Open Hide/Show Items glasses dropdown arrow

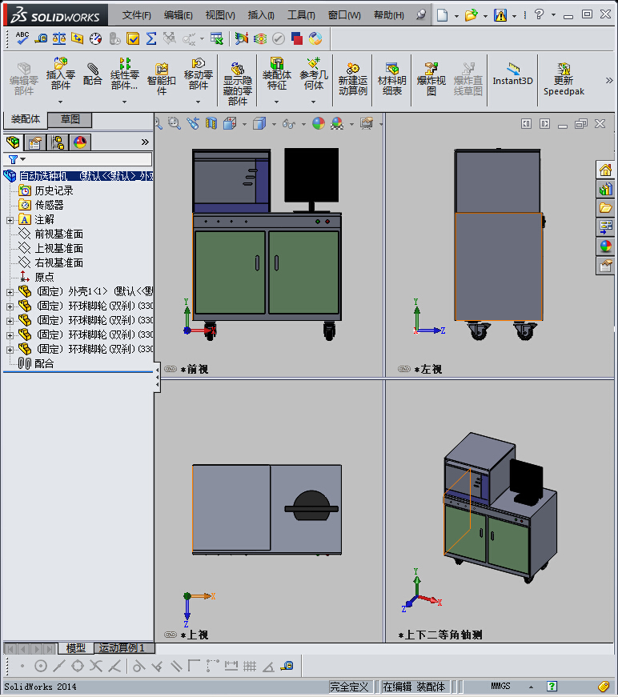pyautogui.click(x=303, y=124)
